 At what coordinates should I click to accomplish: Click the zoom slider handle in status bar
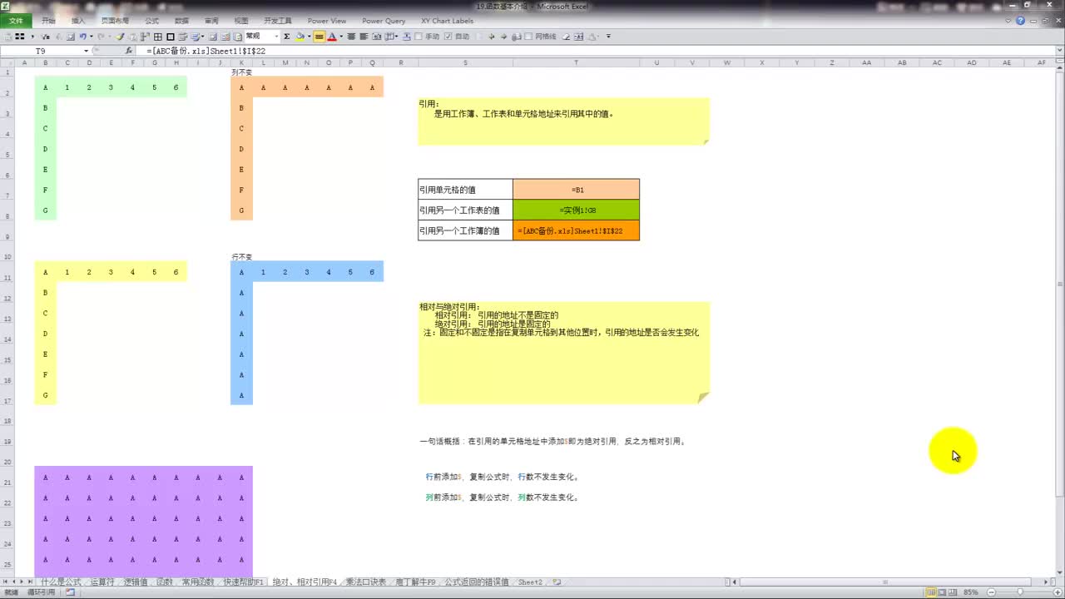pyautogui.click(x=1020, y=592)
